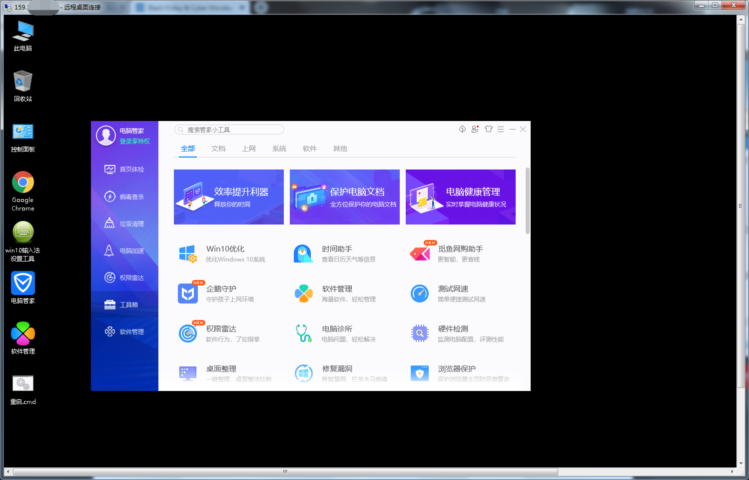Select win10输入法设置工具 desktop icon
749x480 pixels.
coord(23,241)
